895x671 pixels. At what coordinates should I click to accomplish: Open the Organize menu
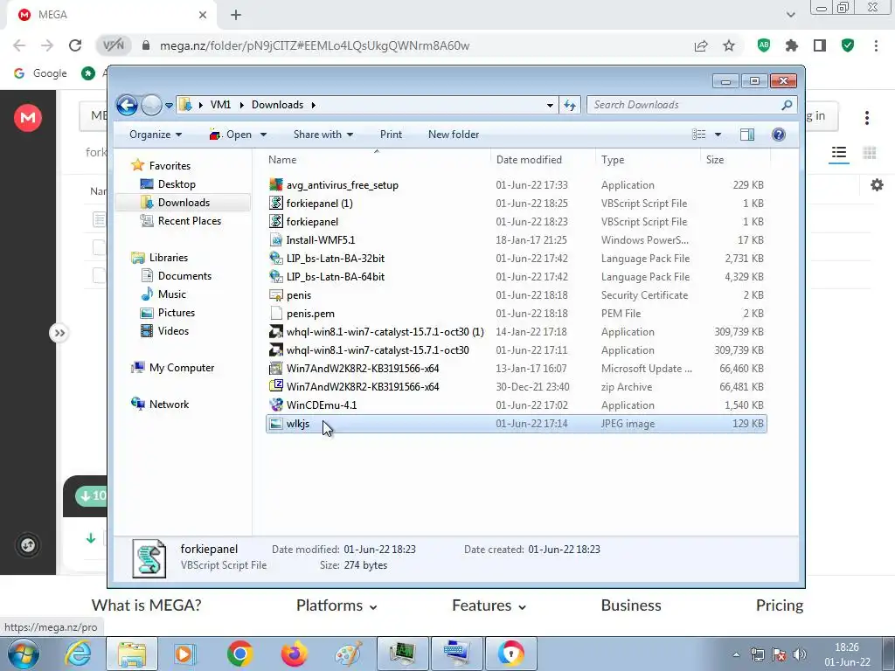coord(156,135)
